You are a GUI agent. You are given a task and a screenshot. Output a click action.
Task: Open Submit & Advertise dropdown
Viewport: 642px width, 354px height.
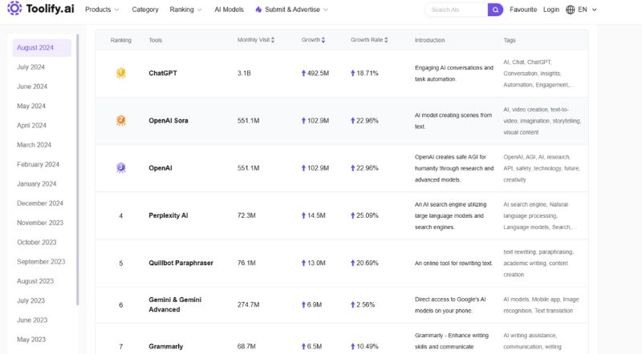[x=291, y=10]
